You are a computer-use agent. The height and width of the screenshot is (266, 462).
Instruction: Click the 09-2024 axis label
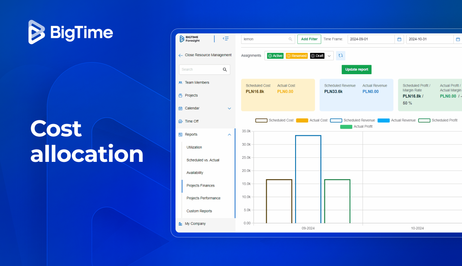pos(308,228)
